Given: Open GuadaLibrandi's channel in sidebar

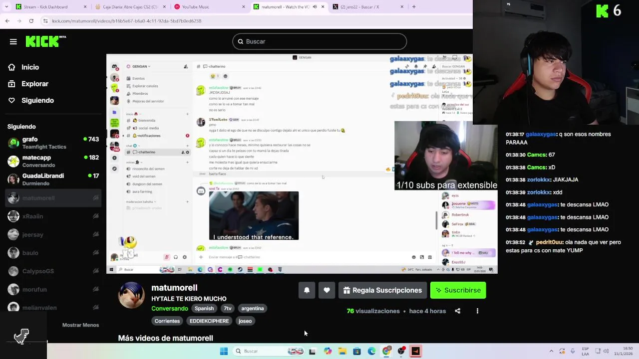Looking at the screenshot, I should (53, 179).
